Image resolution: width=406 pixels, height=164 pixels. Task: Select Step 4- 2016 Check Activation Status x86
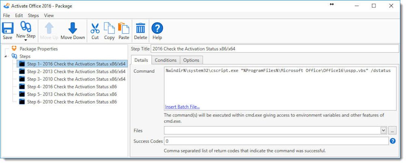[72, 86]
